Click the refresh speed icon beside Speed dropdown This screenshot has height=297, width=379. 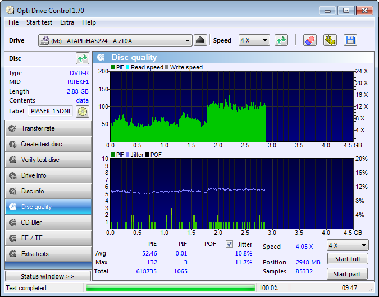pos(281,40)
